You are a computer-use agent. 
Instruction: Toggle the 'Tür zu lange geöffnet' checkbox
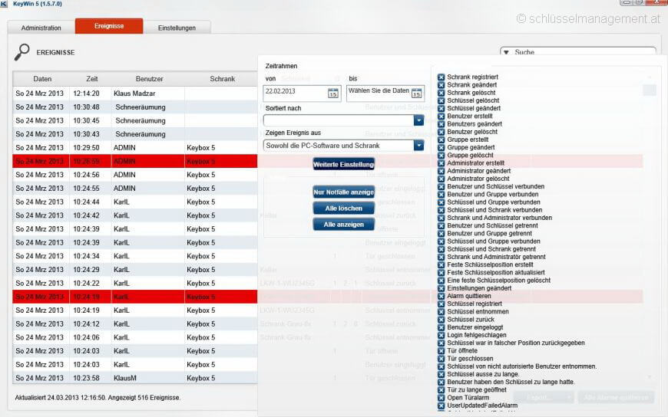[x=441, y=389]
